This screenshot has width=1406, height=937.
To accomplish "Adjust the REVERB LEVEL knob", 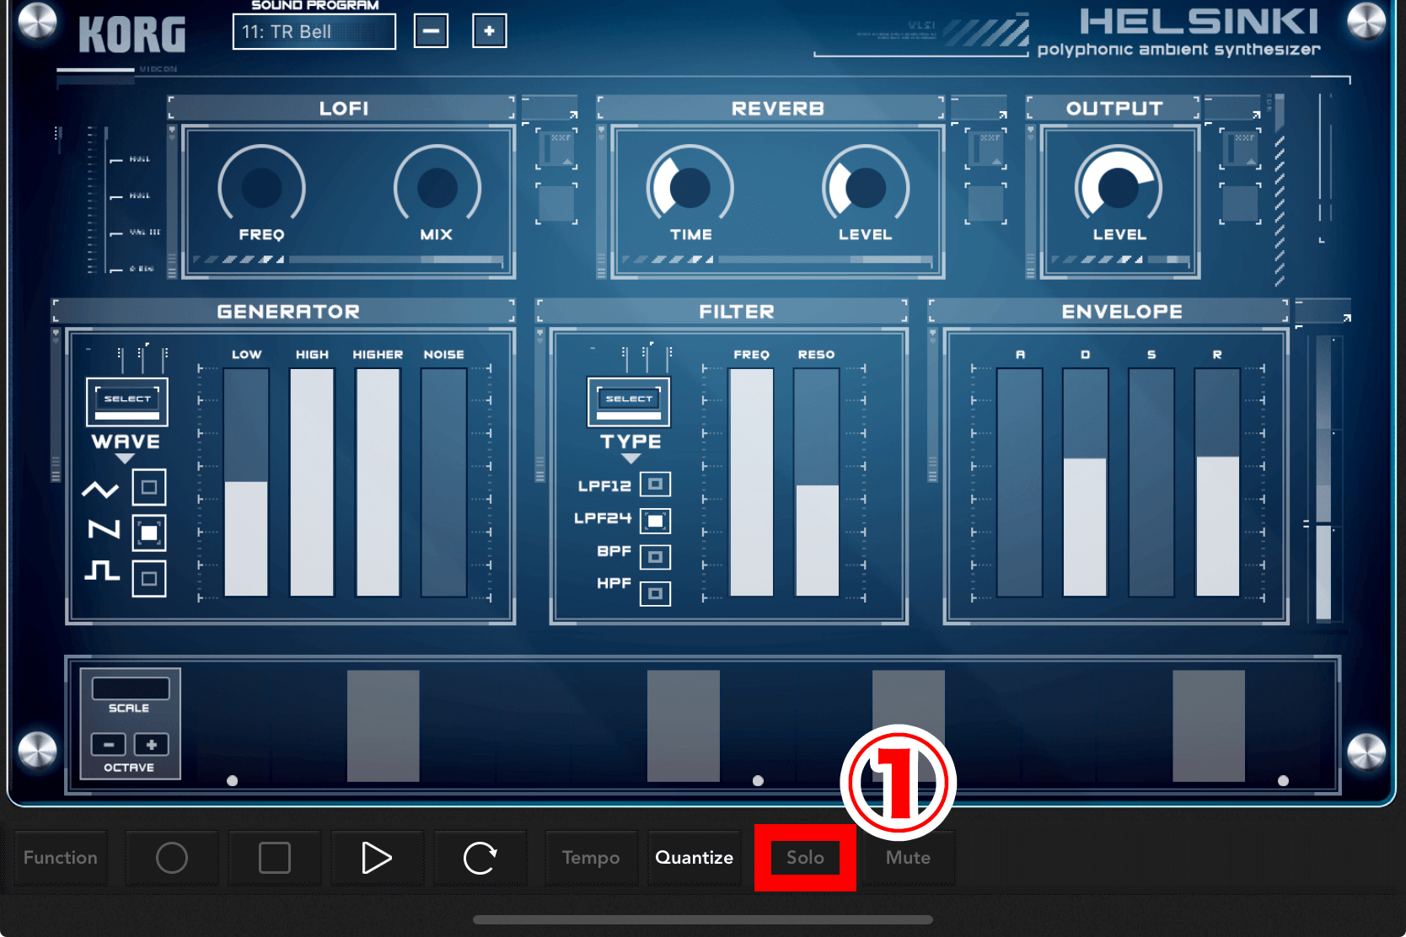I will pos(866,187).
